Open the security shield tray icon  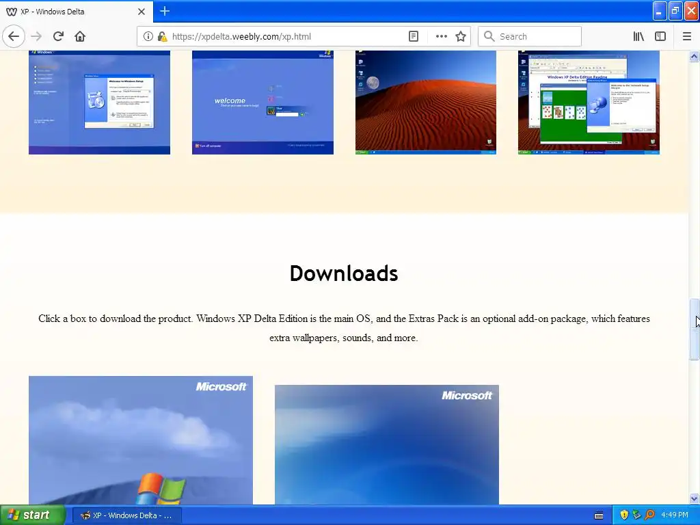624,515
